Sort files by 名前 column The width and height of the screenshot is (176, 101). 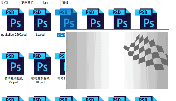[45, 3]
